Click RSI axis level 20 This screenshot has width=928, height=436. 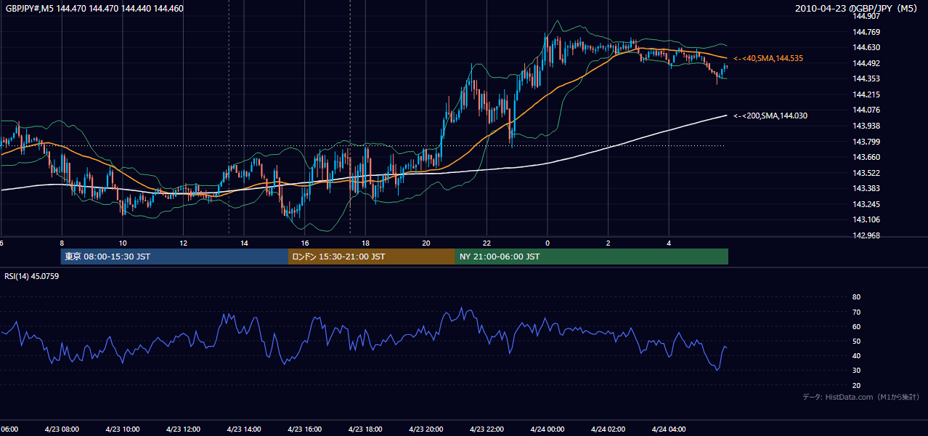tap(856, 385)
